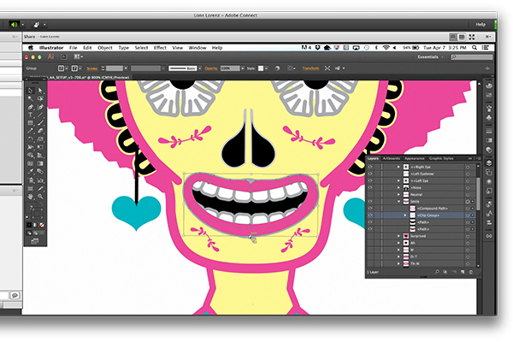Toggle visibility of Clip Group sublayer
Image resolution: width=513 pixels, height=342 pixels.
371,215
